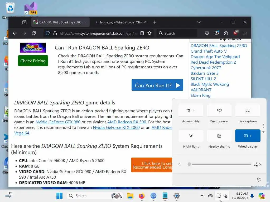
Task: Open qBittorrent from the taskbar
Action: (x=153, y=196)
